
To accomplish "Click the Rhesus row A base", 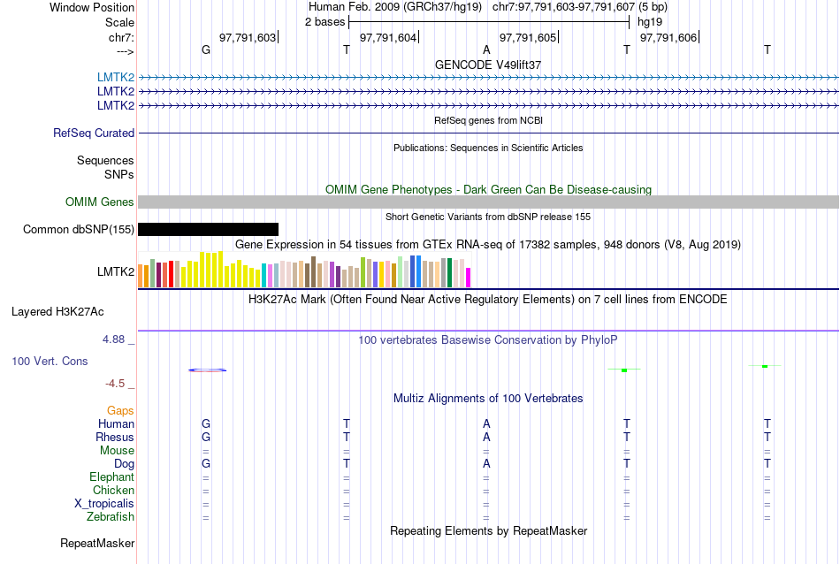I will 486,437.
